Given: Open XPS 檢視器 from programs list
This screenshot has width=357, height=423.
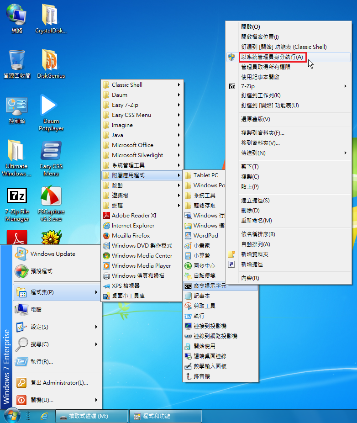Looking at the screenshot, I should 142,286.
